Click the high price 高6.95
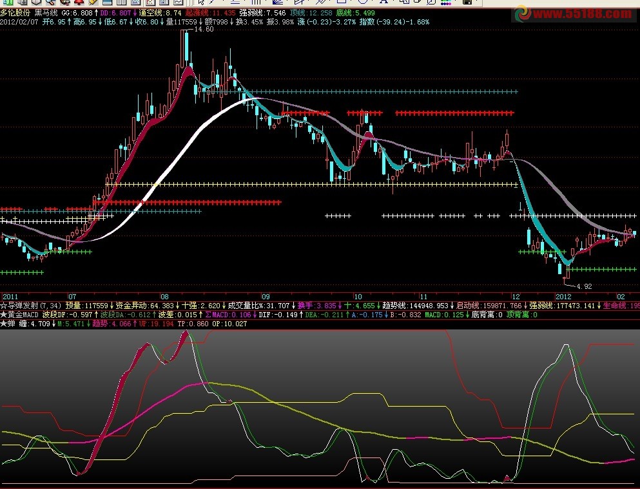640x489 pixels. (85, 22)
